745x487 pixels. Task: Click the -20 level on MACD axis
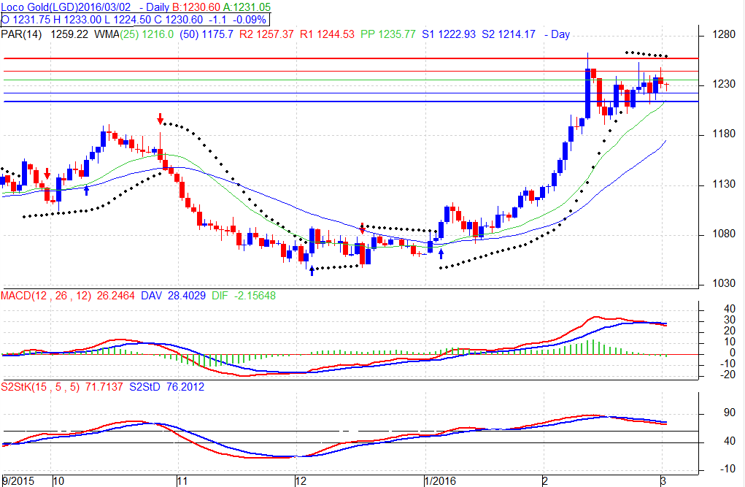pos(727,375)
